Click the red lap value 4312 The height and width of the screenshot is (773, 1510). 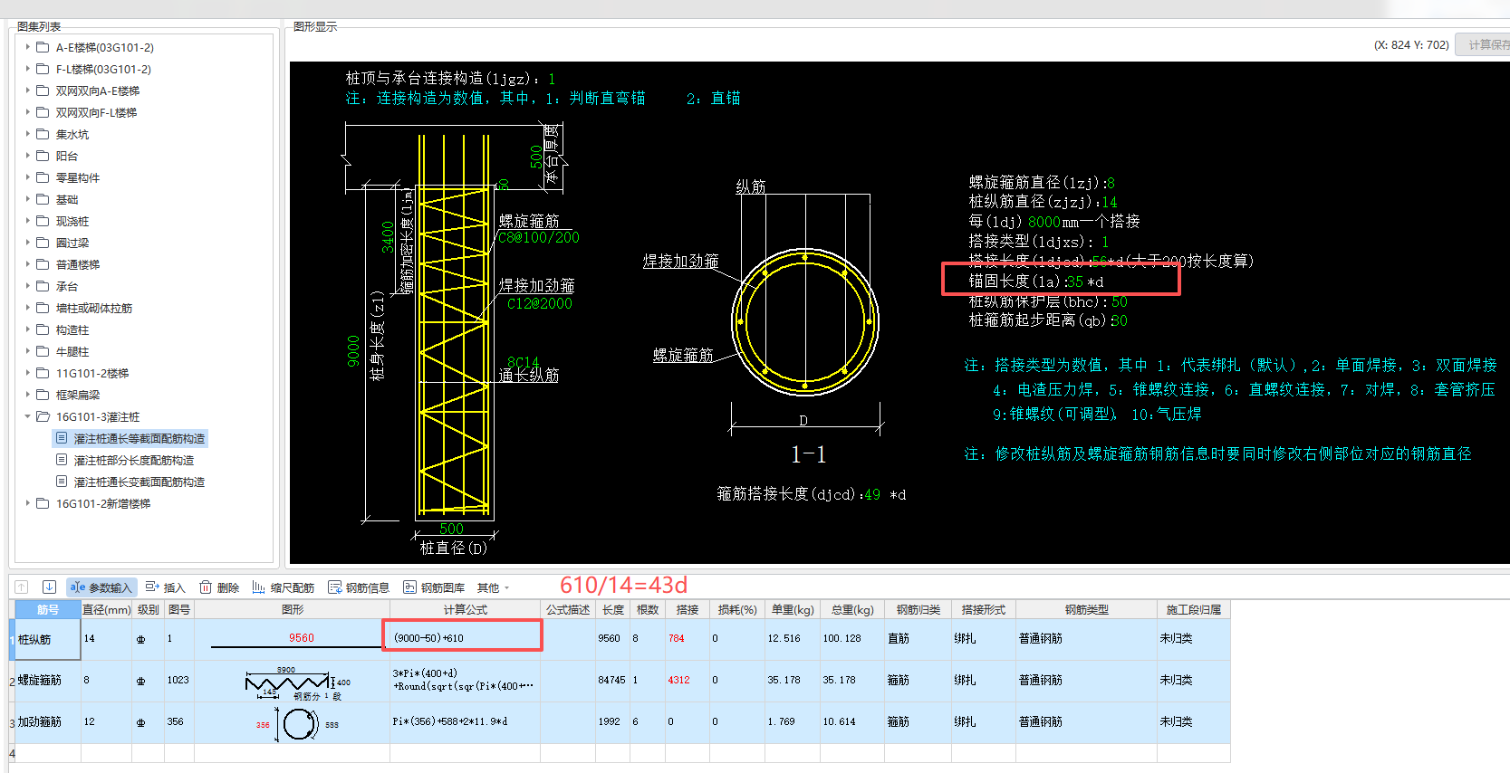point(678,680)
